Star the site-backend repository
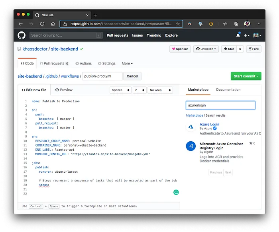Screen dimensions: 279x232 [x=229, y=49]
